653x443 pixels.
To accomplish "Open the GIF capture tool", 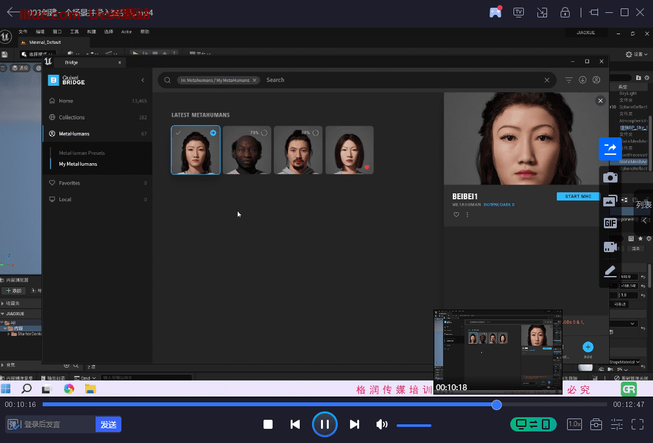I will pyautogui.click(x=610, y=223).
